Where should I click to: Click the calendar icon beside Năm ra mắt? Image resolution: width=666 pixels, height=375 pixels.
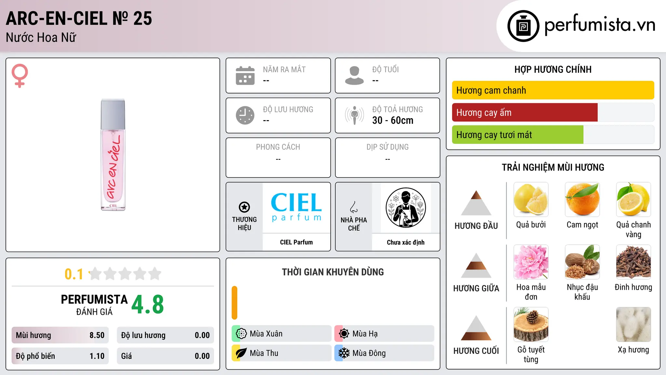point(245,76)
